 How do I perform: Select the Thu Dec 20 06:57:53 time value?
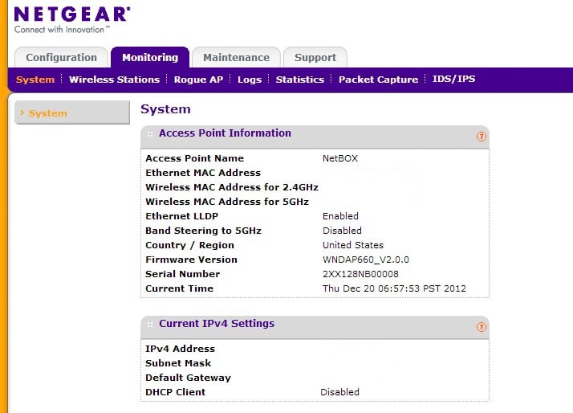pyautogui.click(x=394, y=288)
